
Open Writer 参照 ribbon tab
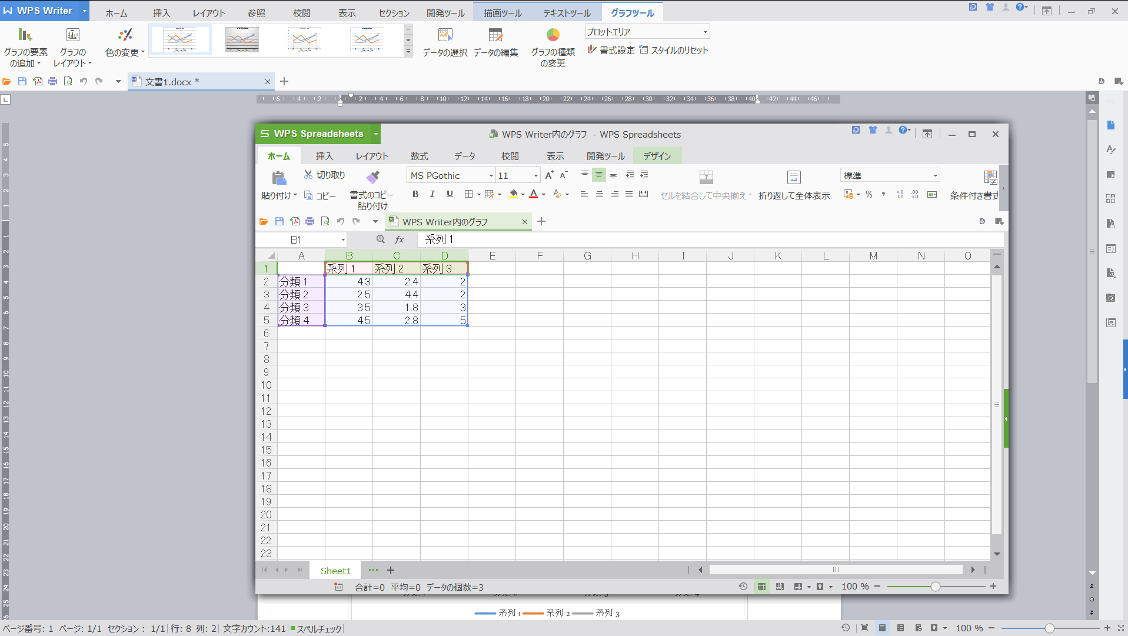click(257, 13)
